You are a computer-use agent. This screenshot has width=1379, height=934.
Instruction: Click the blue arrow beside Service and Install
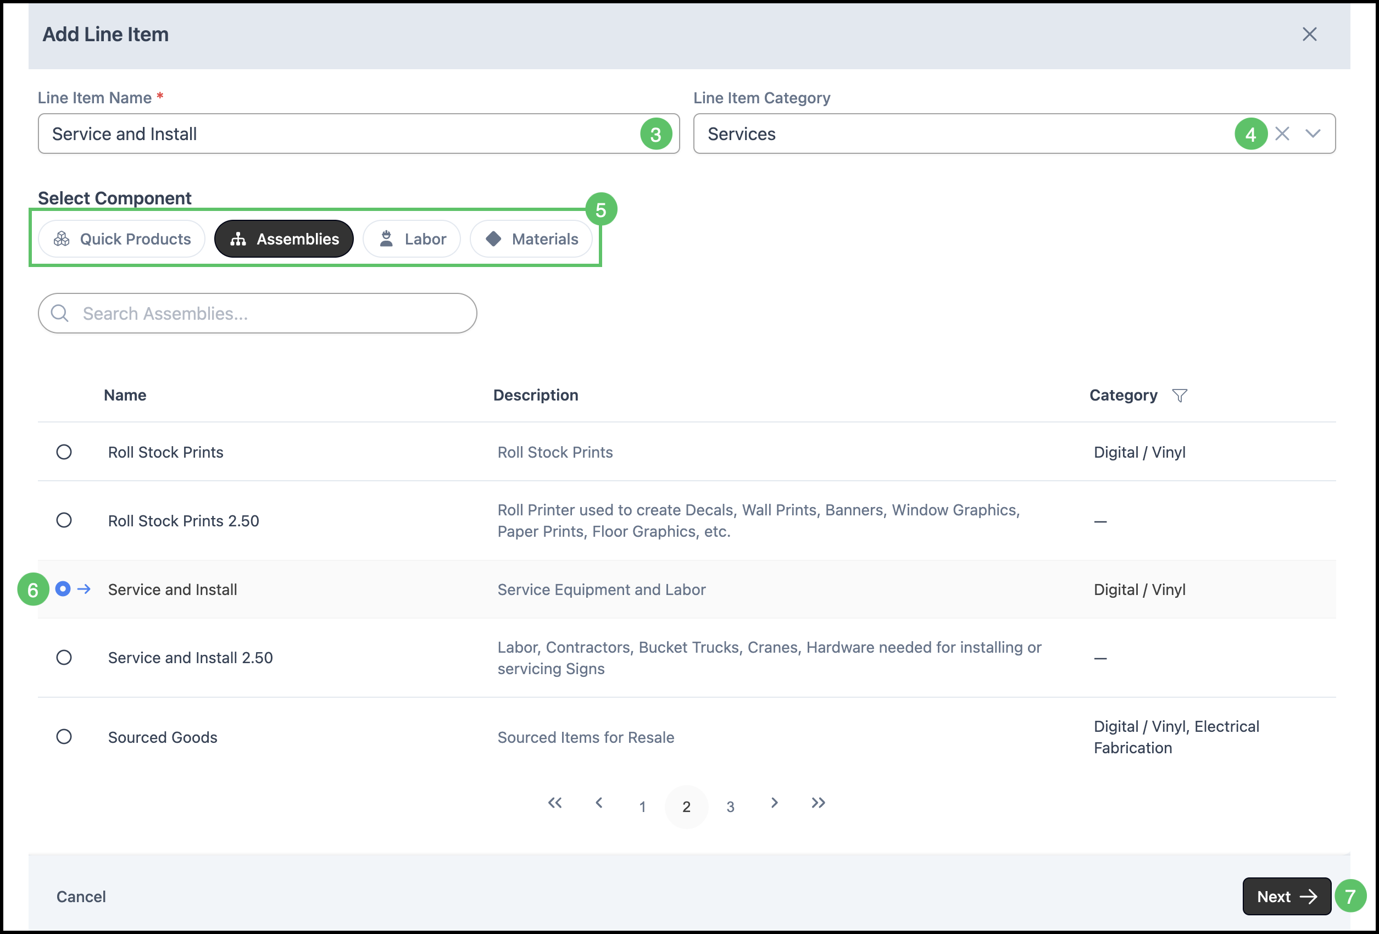pyautogui.click(x=84, y=588)
